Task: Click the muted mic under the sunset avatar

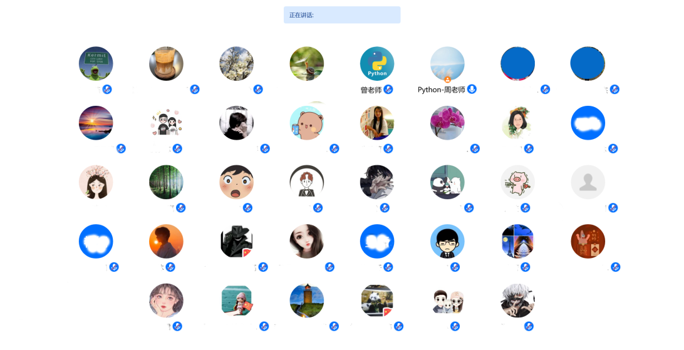Action: click(x=121, y=148)
